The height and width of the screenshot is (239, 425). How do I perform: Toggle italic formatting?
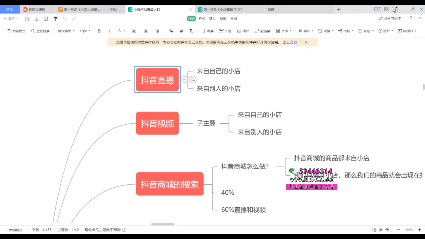pos(110,31)
